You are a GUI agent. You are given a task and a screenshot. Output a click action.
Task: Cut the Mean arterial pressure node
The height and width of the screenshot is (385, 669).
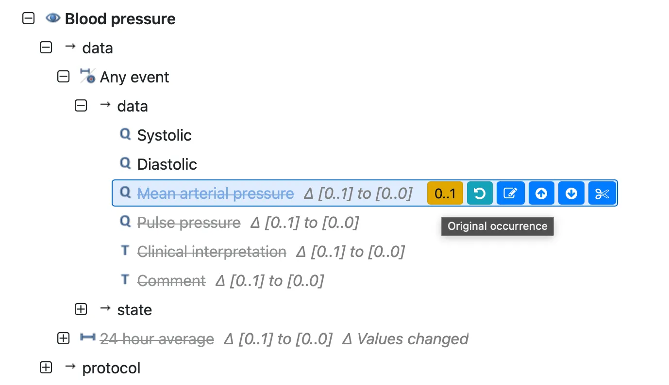click(602, 192)
